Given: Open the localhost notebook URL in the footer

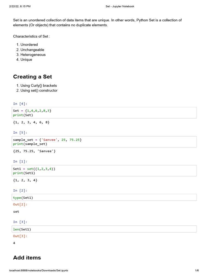Looking at the screenshot, I should click(x=38, y=271).
